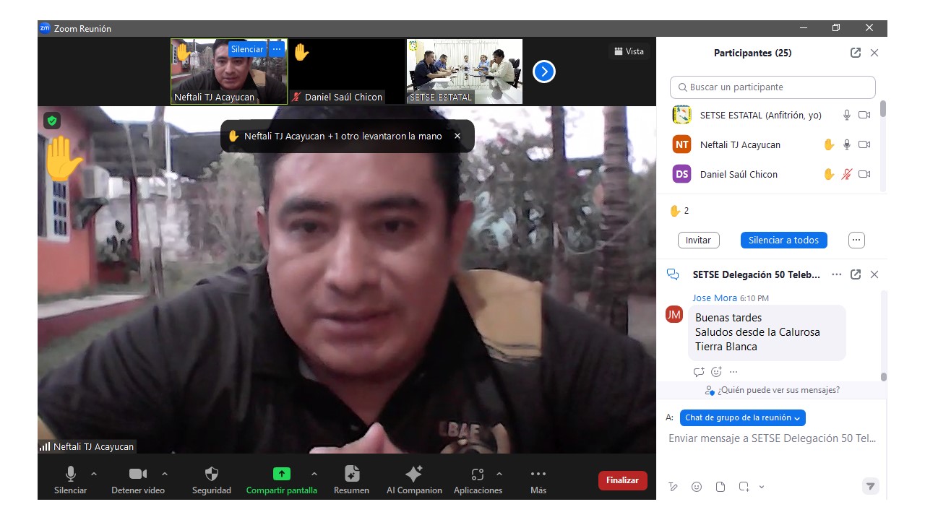Expand audio options arrow next to Silenciar

point(93,474)
